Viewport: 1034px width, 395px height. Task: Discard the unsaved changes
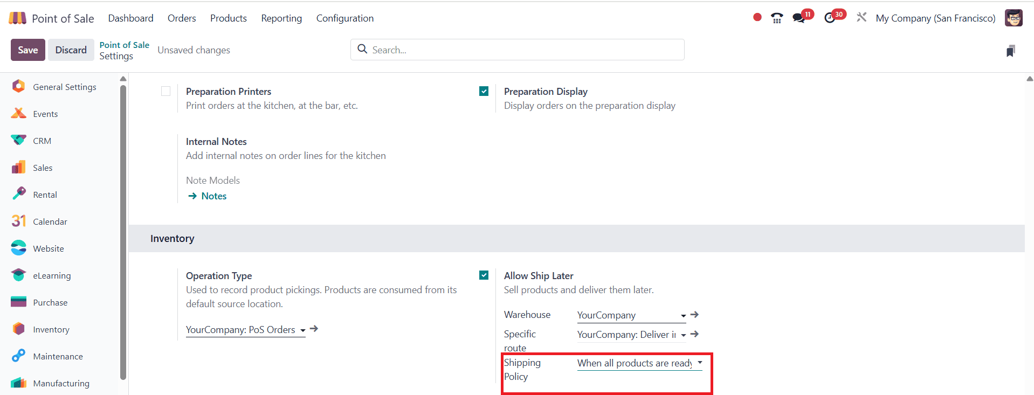pos(71,50)
